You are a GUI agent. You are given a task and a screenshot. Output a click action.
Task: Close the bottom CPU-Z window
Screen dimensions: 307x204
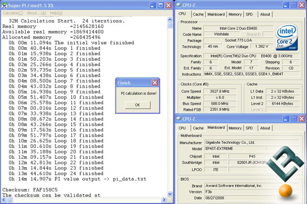click(301, 119)
